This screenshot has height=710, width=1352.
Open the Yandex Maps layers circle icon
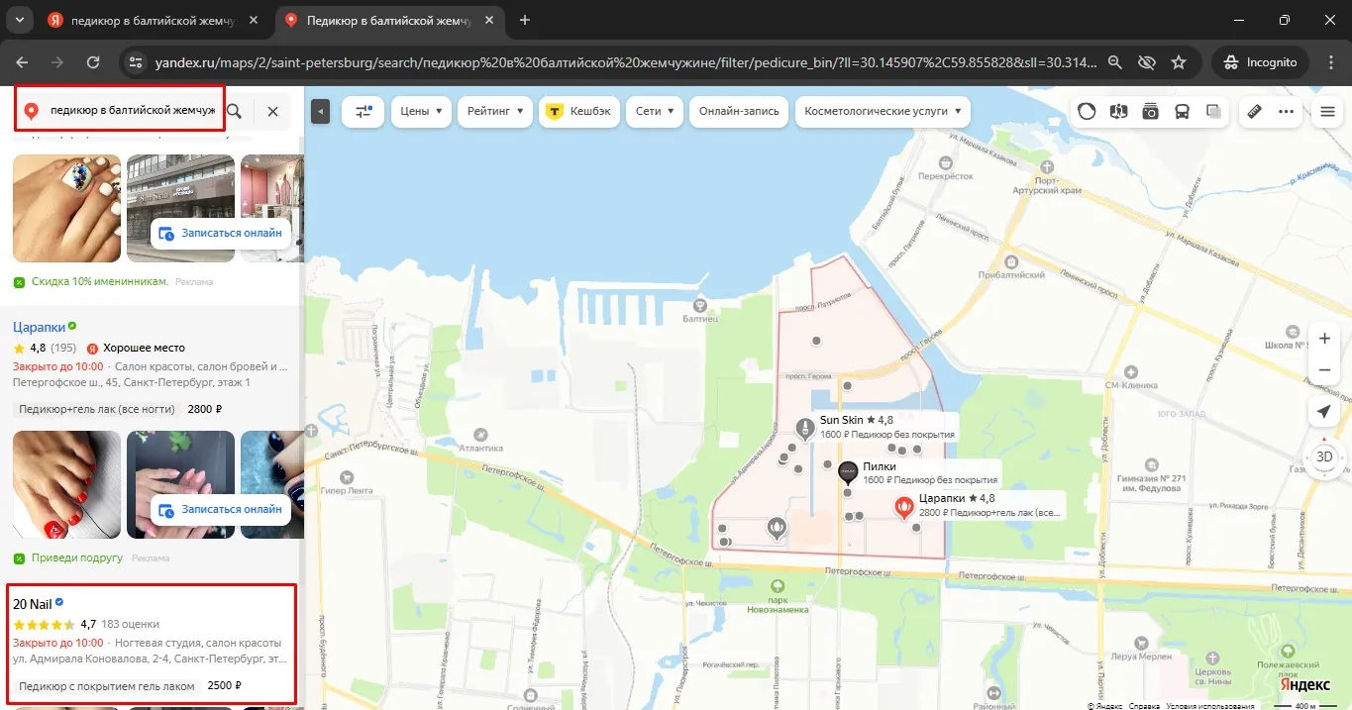point(1087,112)
